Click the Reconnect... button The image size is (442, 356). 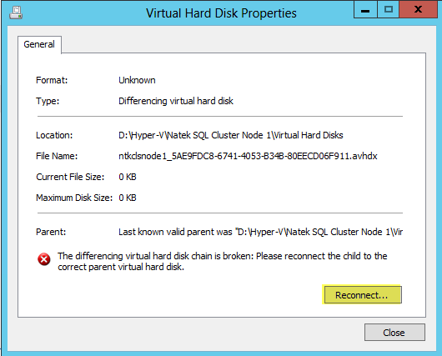point(363,295)
